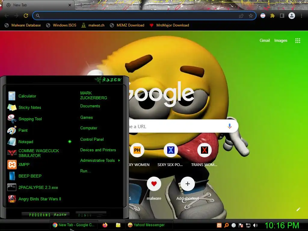Viewport: 308px width, 231px height.
Task: Launch the BEEP BEEP blue icon
Action: [12, 176]
